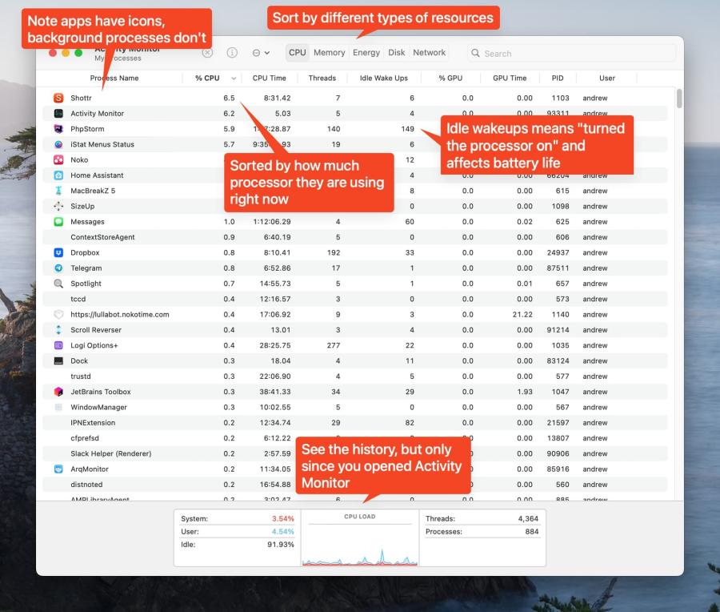The image size is (720, 612).
Task: Click PhpStorm idle wake ups value 149
Action: coord(407,129)
